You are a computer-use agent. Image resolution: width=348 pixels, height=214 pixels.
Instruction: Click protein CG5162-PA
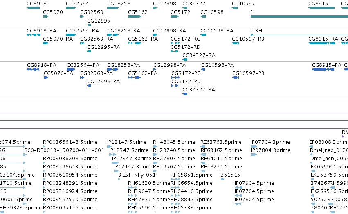[143, 73]
